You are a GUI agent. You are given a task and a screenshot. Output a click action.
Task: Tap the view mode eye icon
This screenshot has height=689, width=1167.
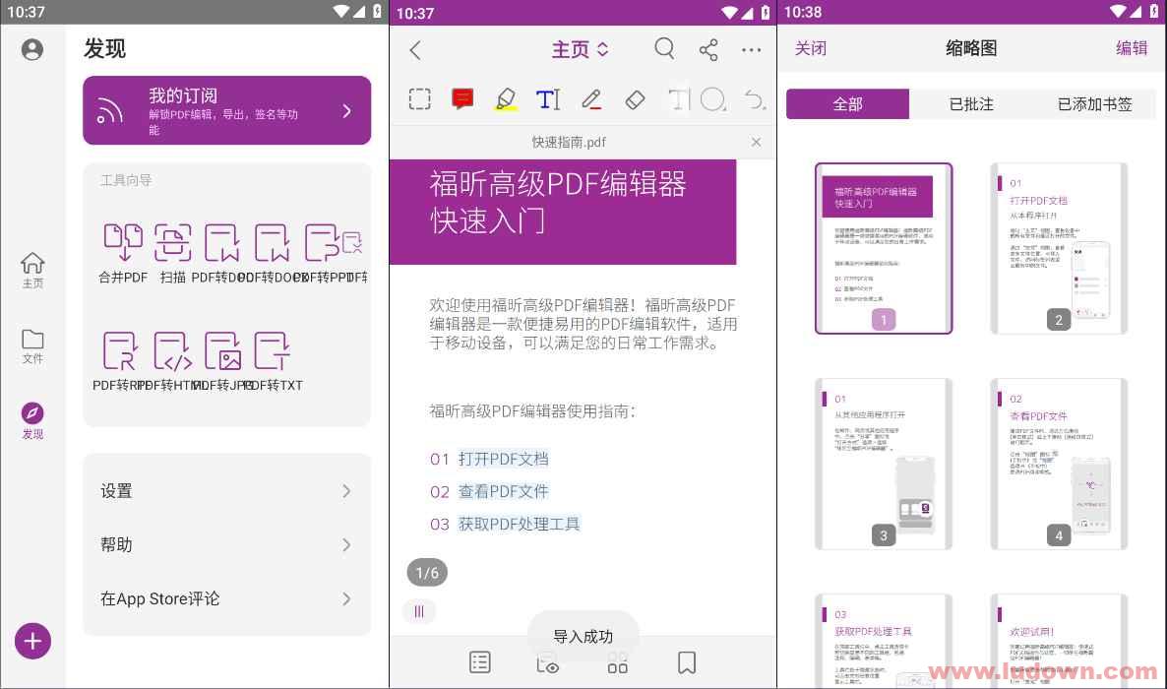coord(548,662)
